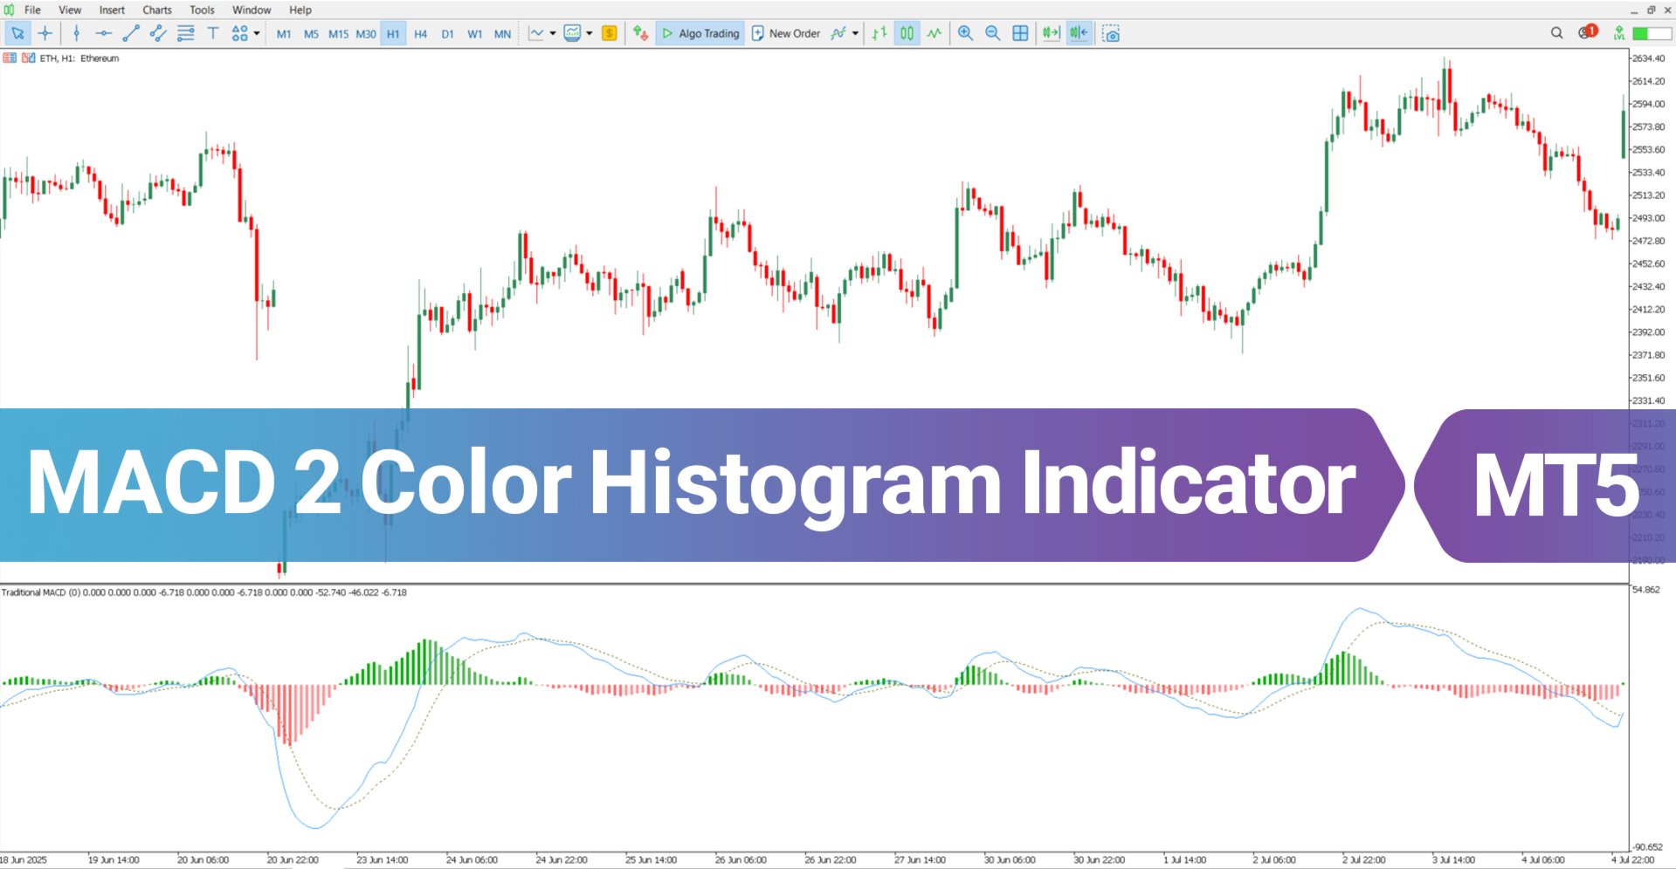The image size is (1676, 869).
Task: Click the one-click trading panel icon
Action: pos(10,58)
